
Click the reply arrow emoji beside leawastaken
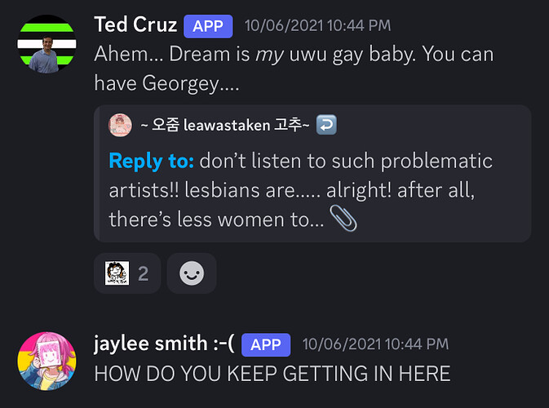[326, 125]
